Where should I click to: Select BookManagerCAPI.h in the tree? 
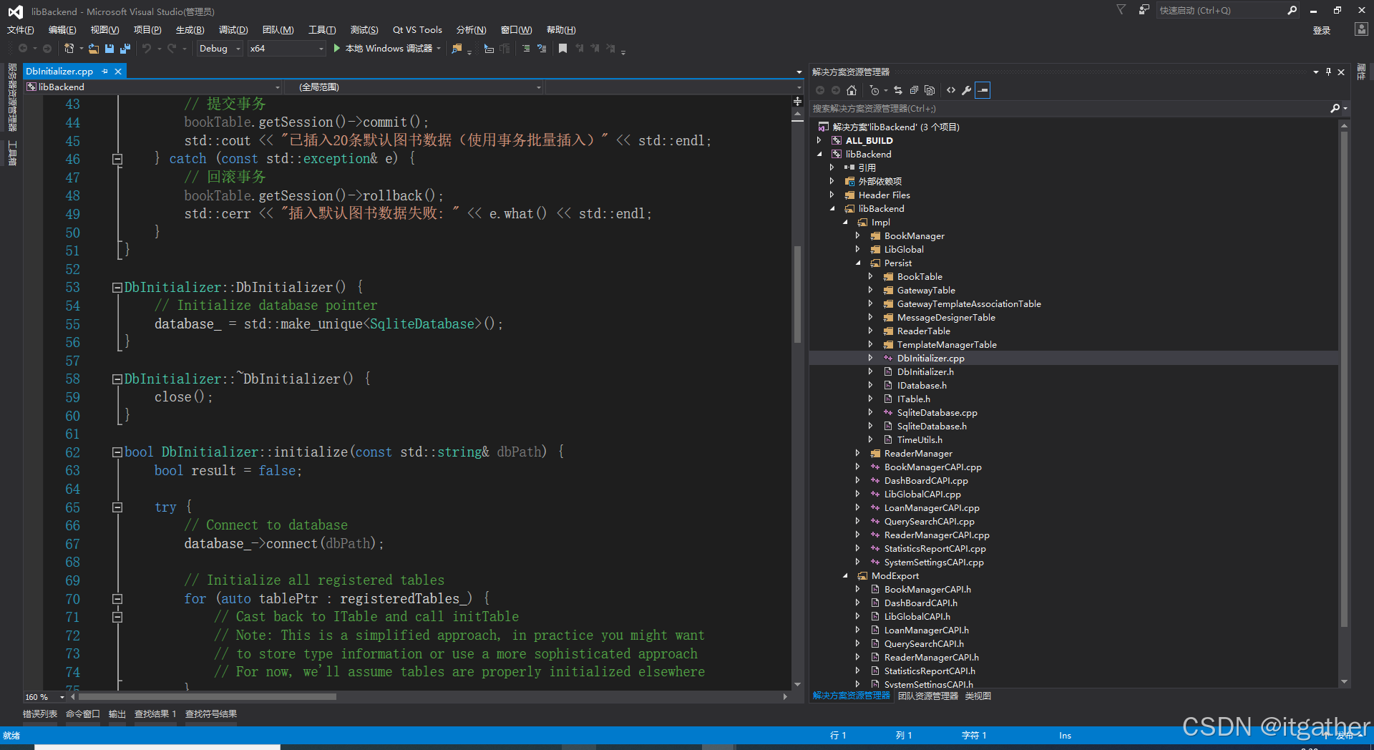click(x=927, y=590)
